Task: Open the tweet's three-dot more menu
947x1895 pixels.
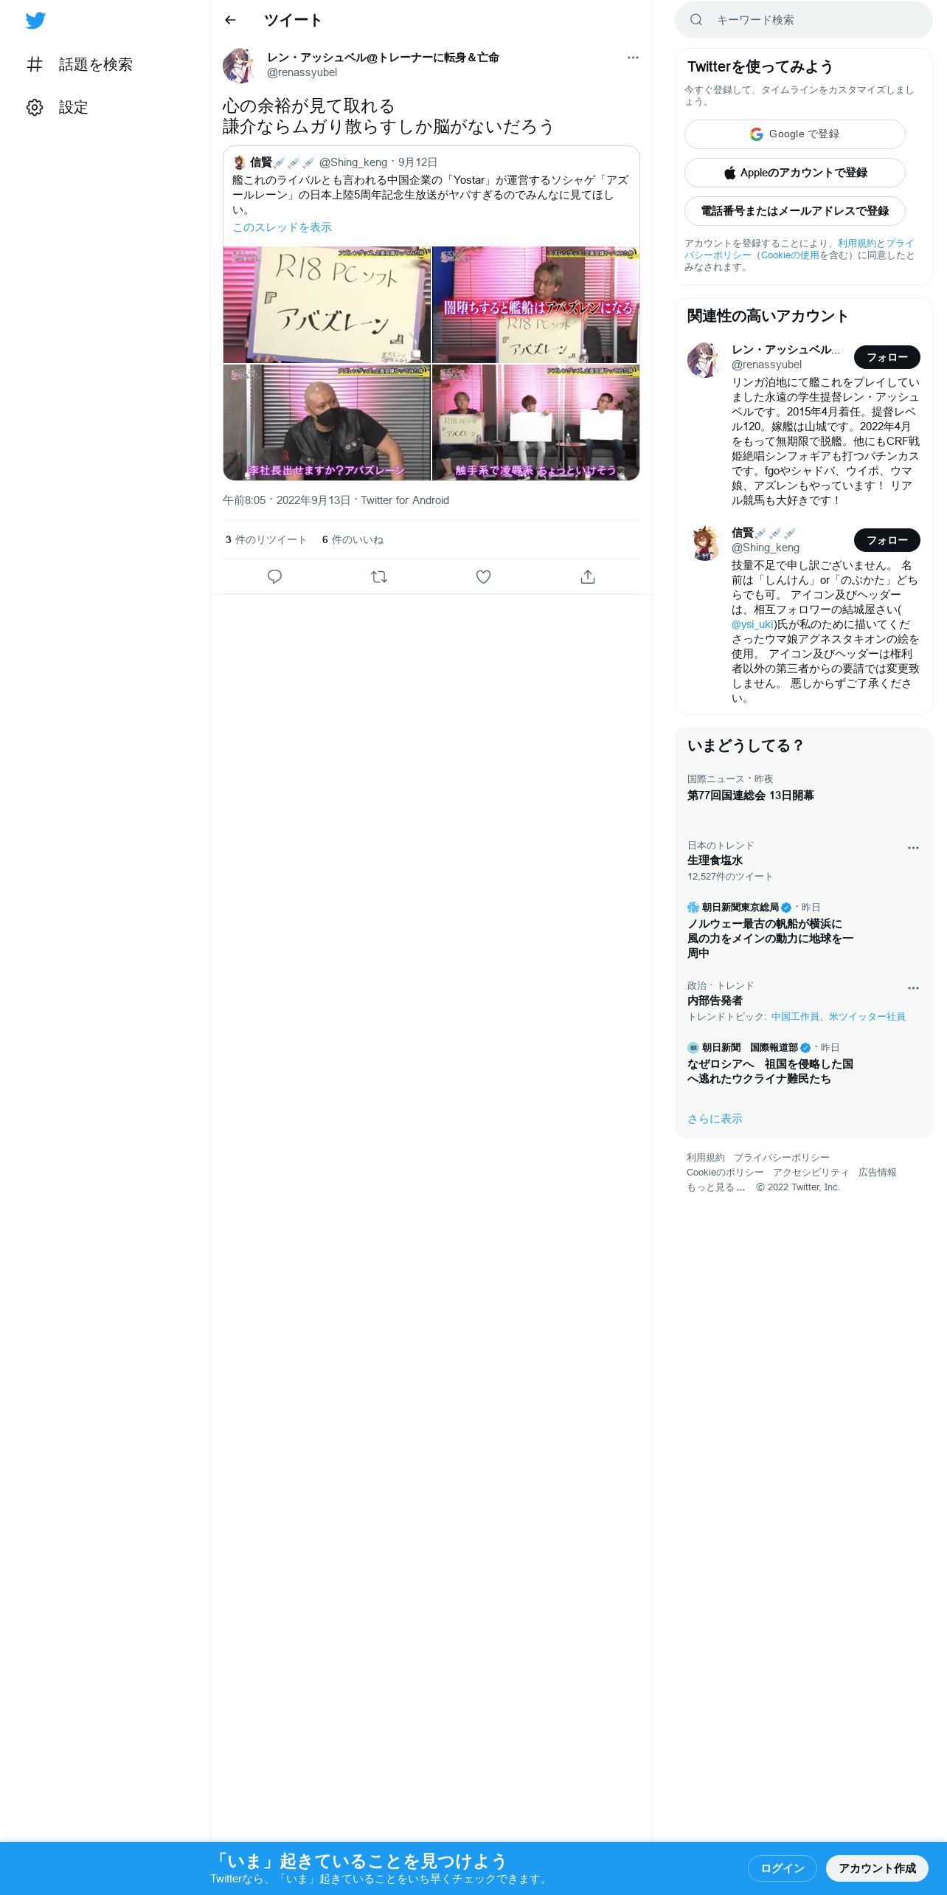Action: 633,58
